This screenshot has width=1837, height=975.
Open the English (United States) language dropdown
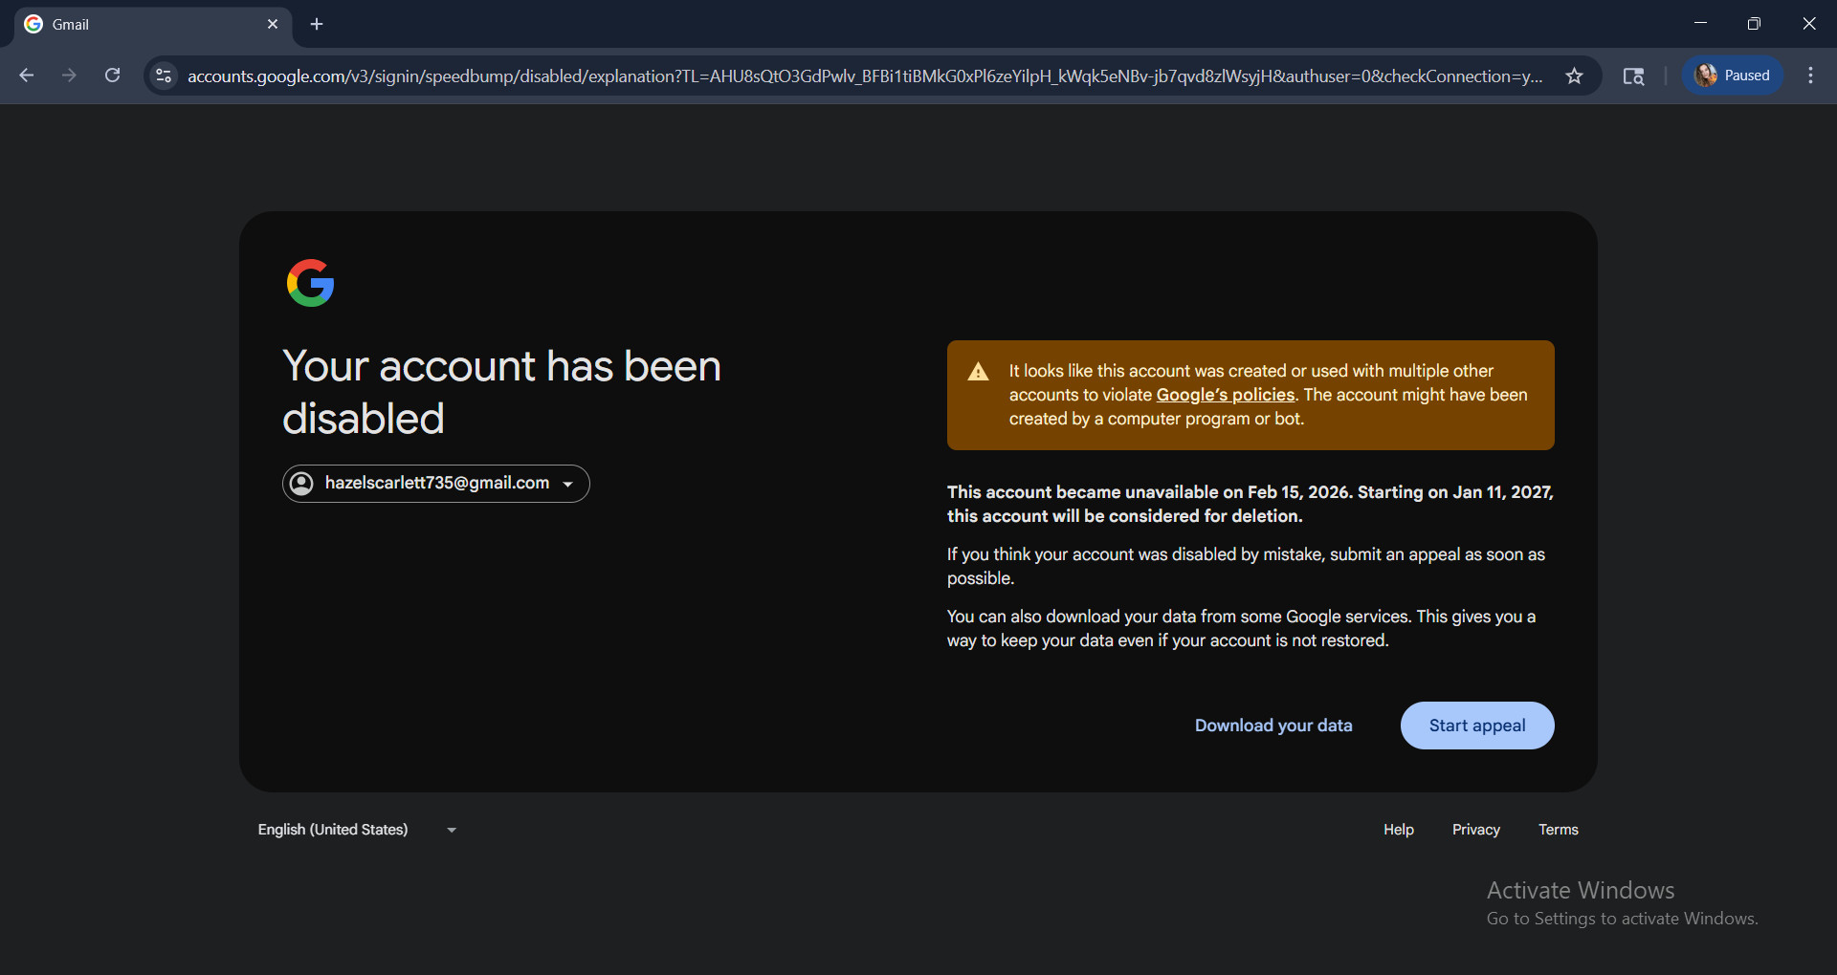[357, 830]
